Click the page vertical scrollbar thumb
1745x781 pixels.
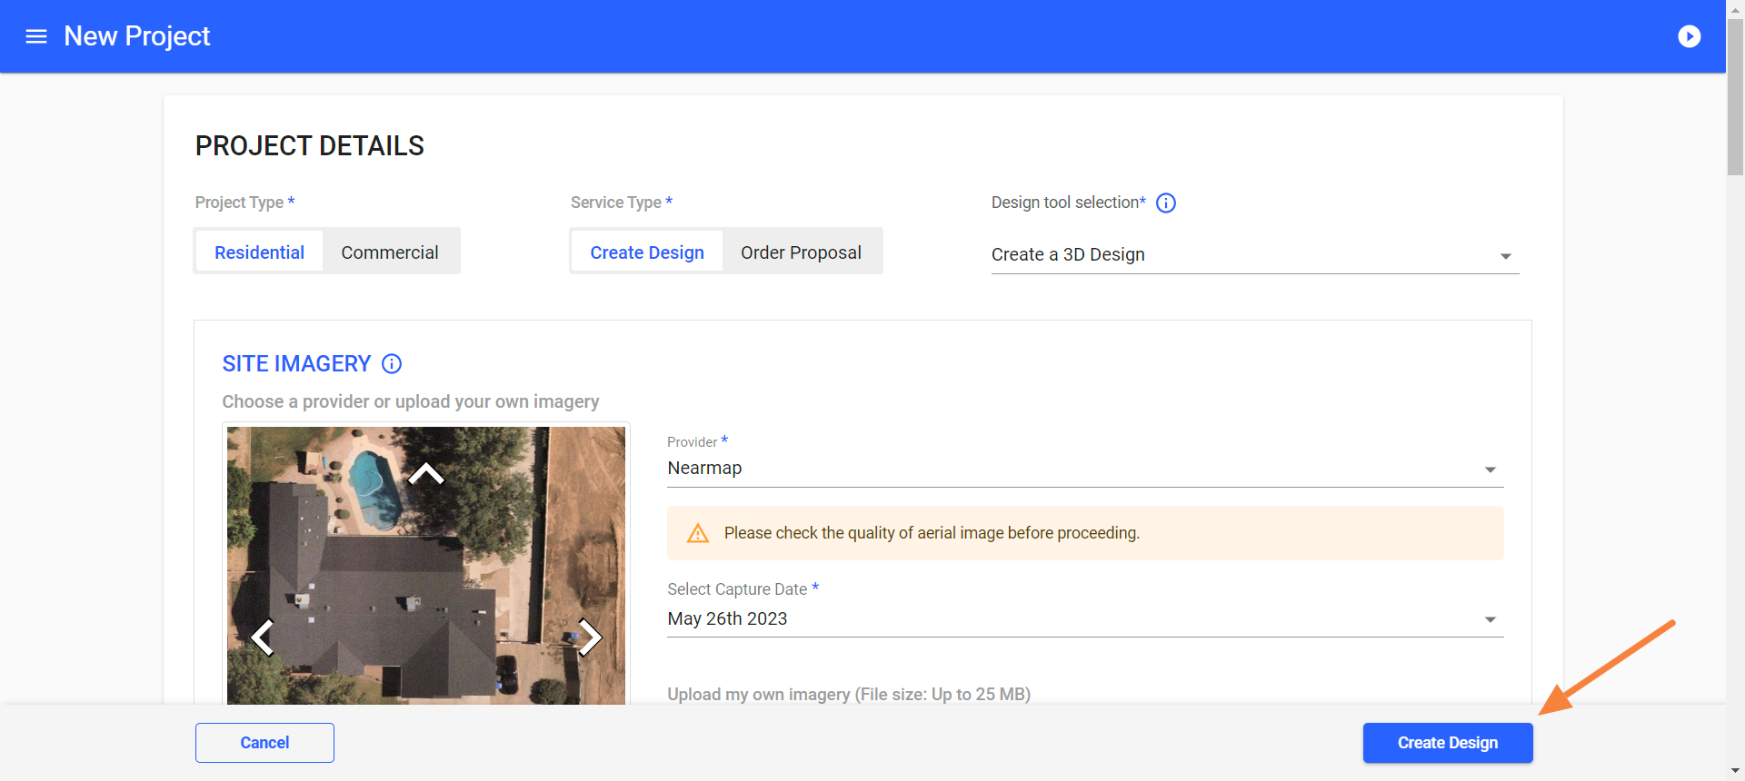(1735, 100)
